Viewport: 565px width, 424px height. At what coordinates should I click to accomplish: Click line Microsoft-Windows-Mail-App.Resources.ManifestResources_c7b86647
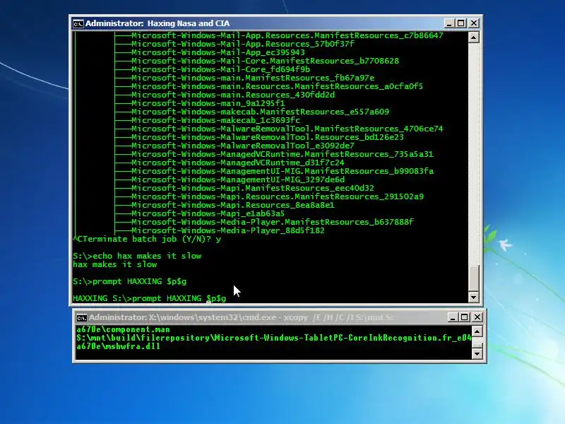pyautogui.click(x=287, y=35)
